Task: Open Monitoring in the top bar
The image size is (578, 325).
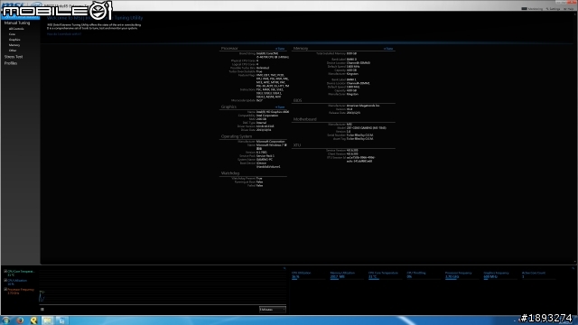Action: 532,8
